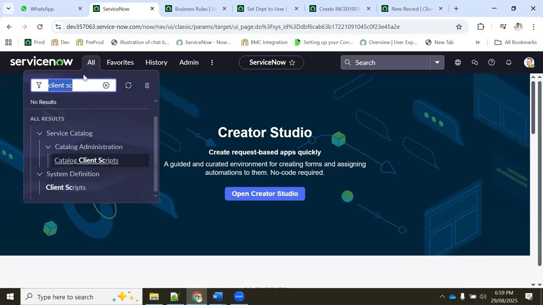Image resolution: width=543 pixels, height=305 pixels.
Task: Reload the current browser page
Action: tap(40, 27)
